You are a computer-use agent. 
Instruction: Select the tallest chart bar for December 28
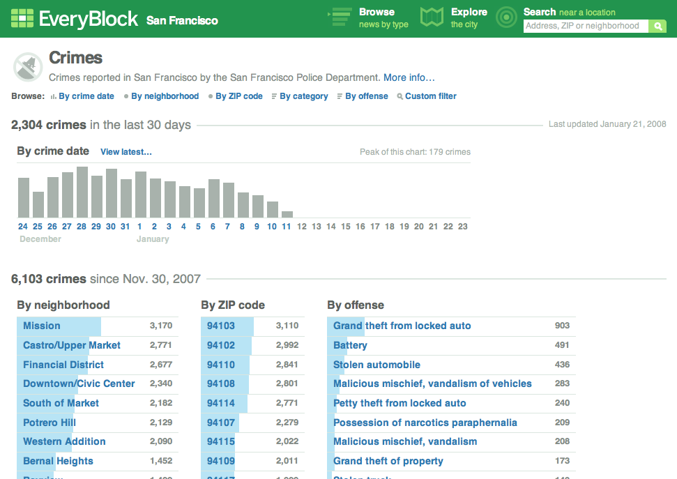point(82,192)
